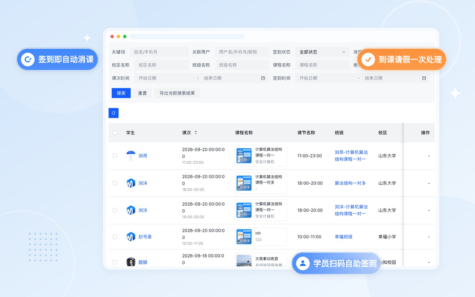Open student link 蹬腿
Screen dimensions: 475x297
[143, 262]
